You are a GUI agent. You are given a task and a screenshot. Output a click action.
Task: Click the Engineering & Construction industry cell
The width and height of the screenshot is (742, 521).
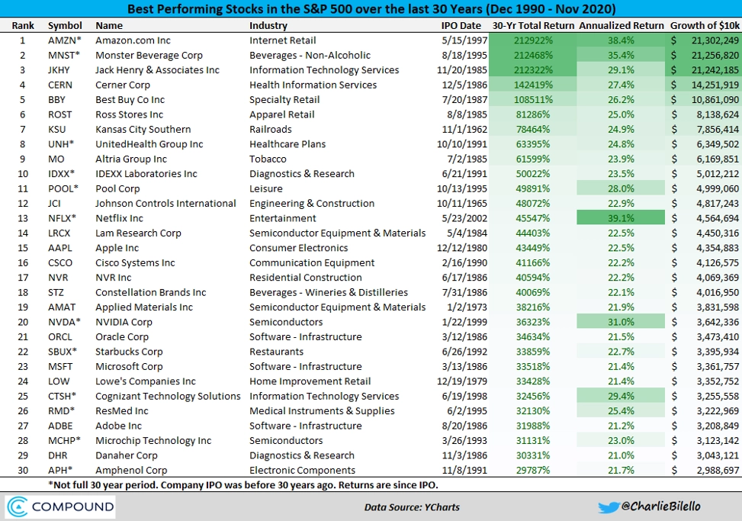pos(312,204)
